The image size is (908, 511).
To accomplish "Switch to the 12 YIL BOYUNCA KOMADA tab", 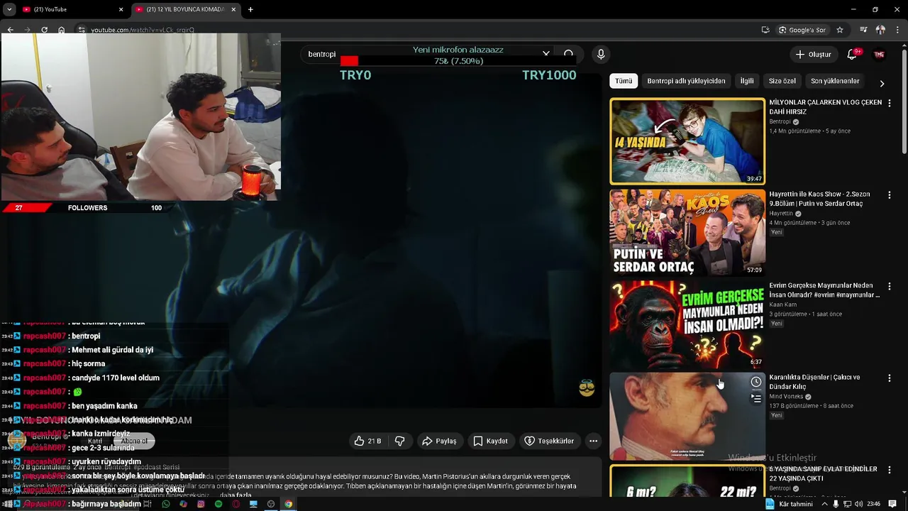I will tap(186, 9).
